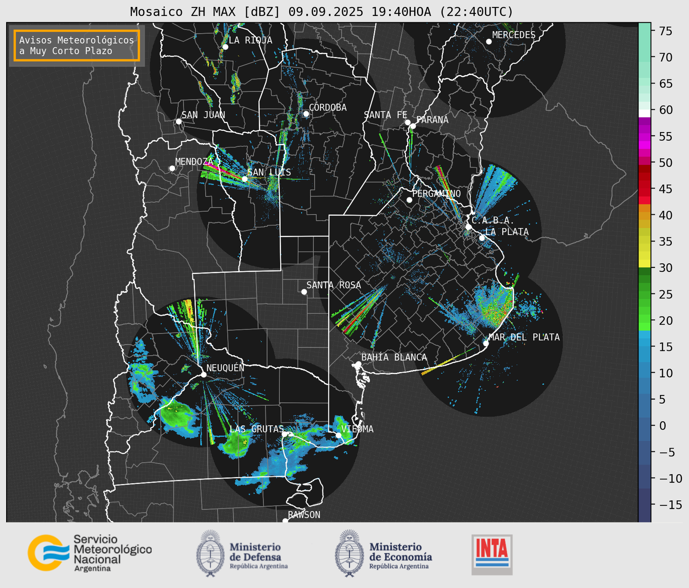Select the C.A.B.A. marker dot
The width and height of the screenshot is (689, 588).
click(468, 227)
